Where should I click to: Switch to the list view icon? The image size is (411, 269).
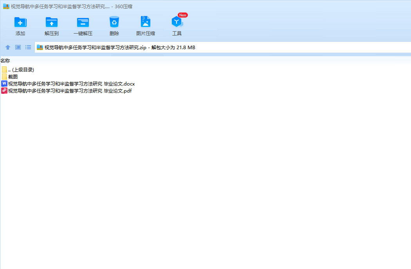click(28, 47)
